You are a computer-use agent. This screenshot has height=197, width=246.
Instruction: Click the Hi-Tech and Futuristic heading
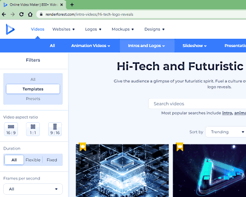pyautogui.click(x=180, y=66)
